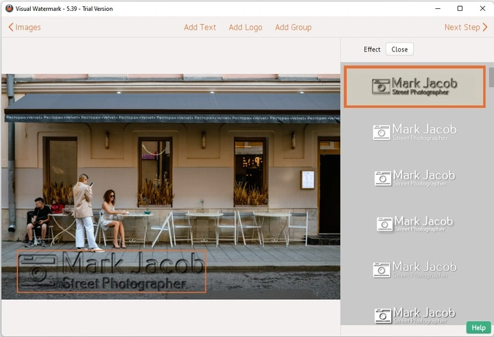The image size is (494, 337).
Task: Click camera icon in third effect preview
Action: [383, 178]
